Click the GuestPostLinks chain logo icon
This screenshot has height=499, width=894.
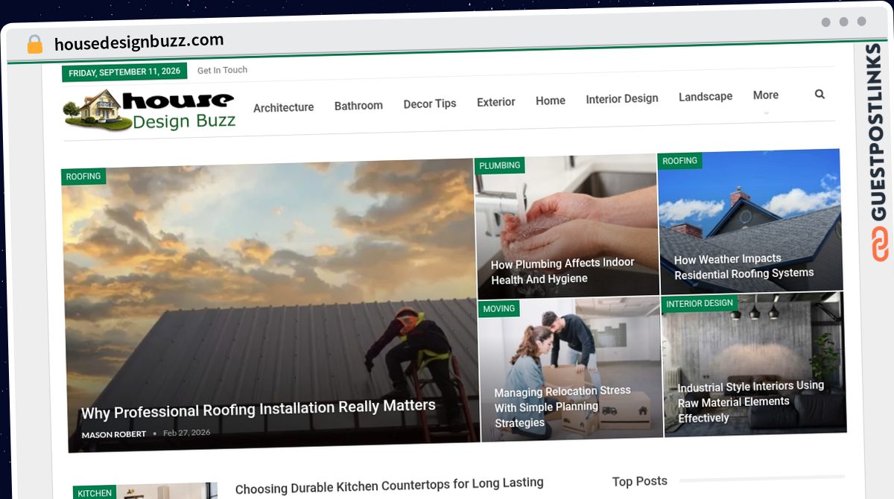tap(880, 245)
